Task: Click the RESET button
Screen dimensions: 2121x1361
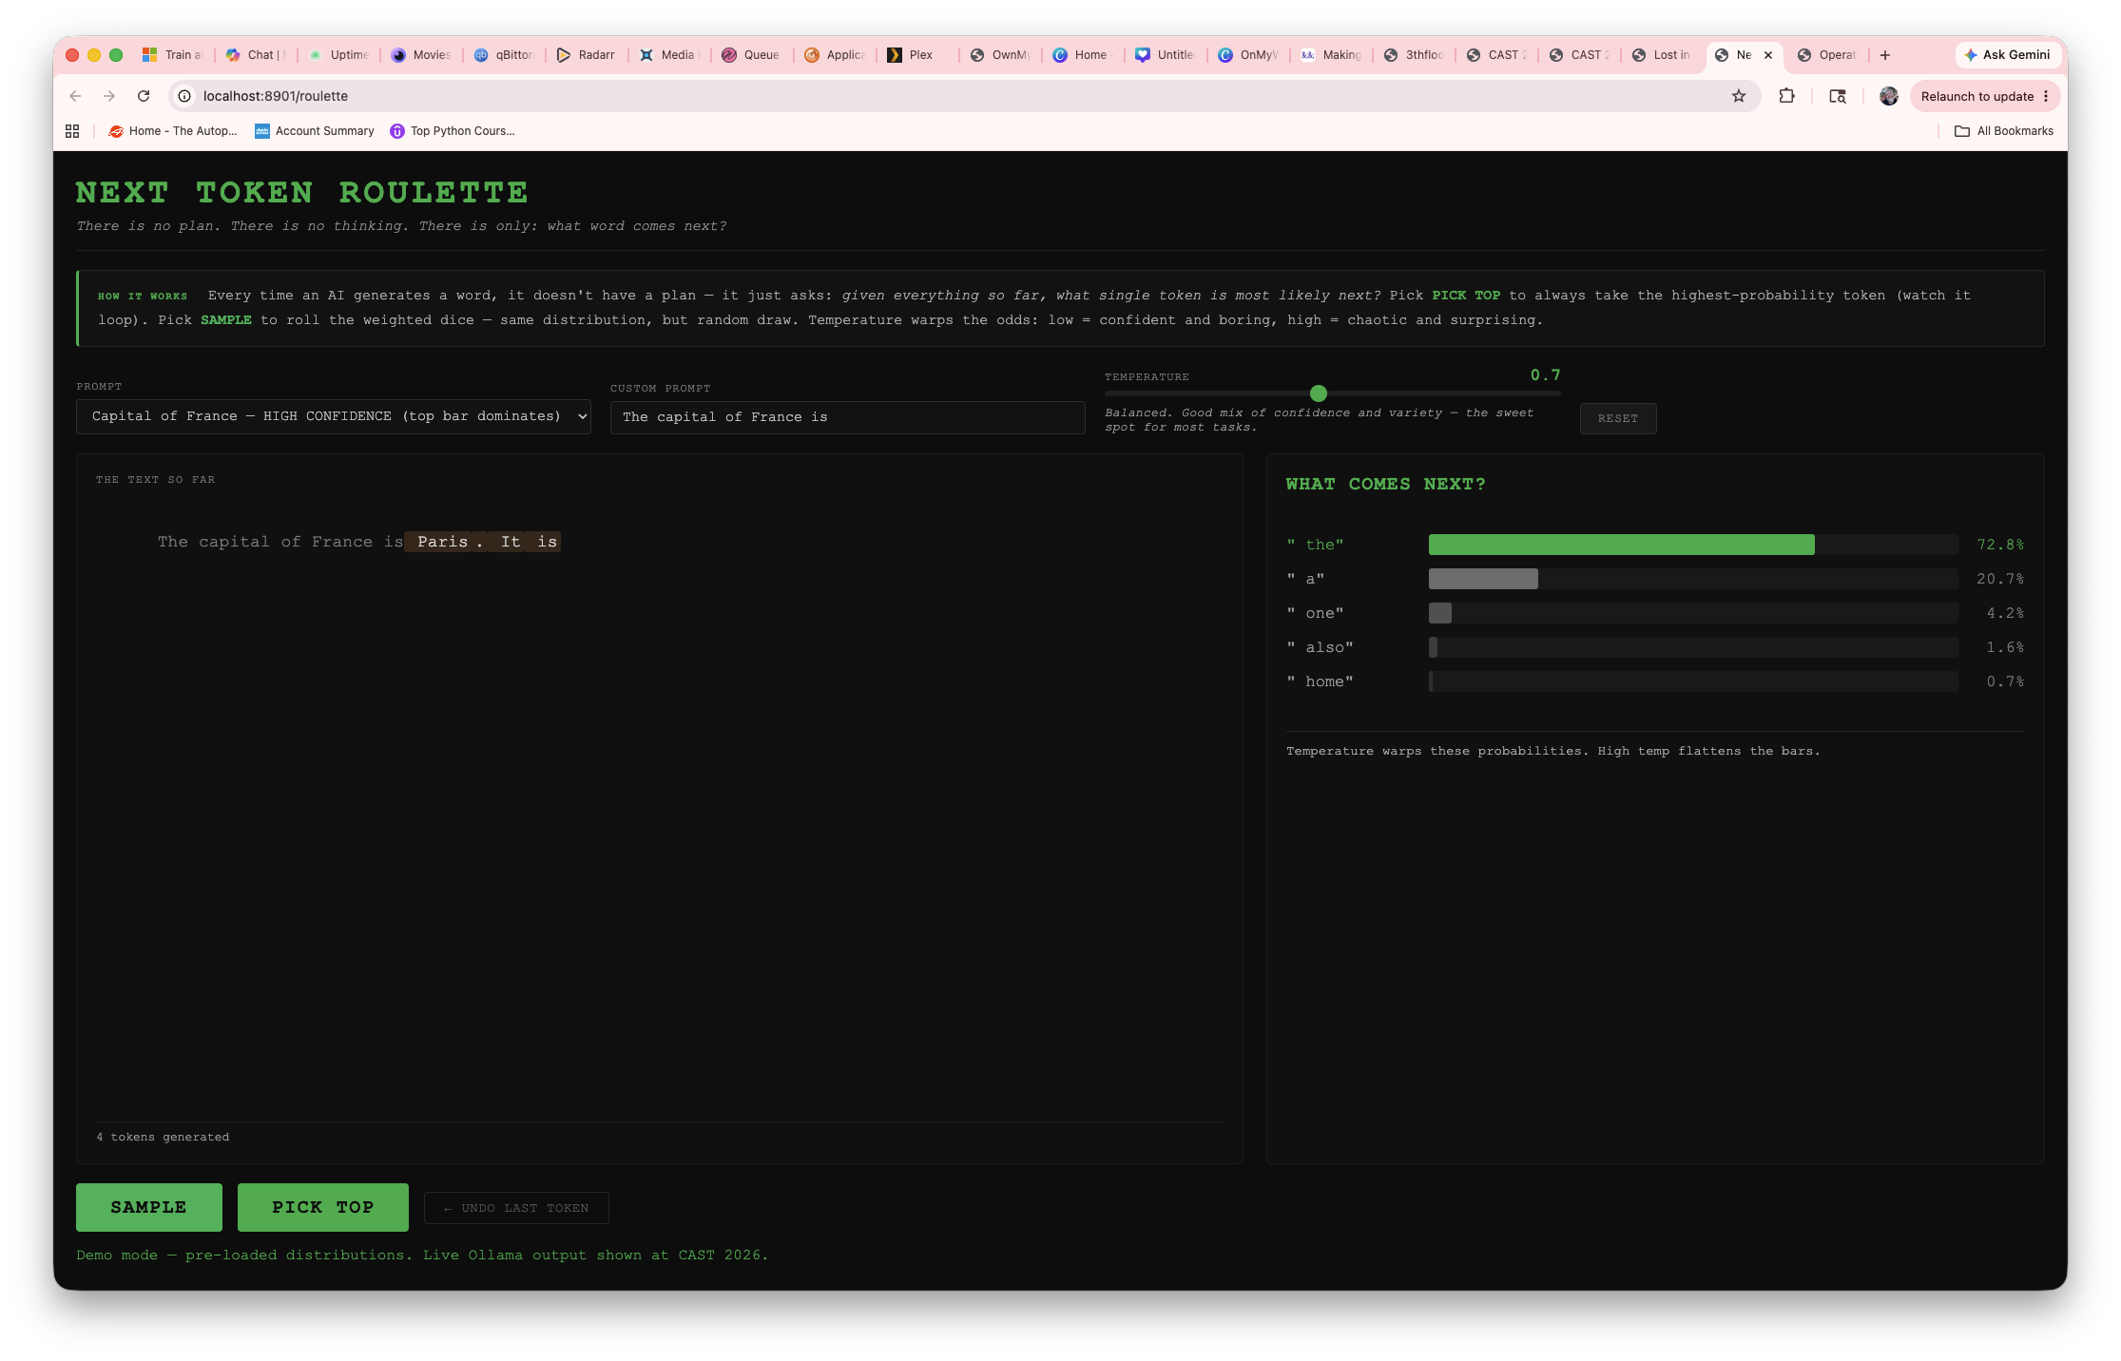Action: [1618, 418]
